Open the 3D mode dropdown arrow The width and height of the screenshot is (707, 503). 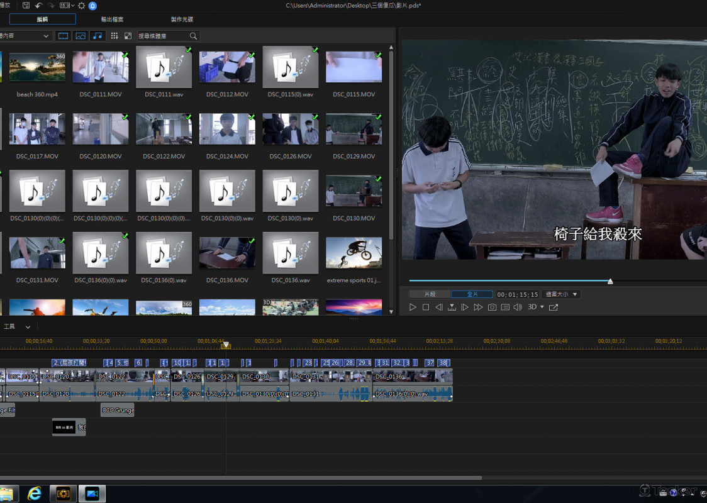coord(542,307)
